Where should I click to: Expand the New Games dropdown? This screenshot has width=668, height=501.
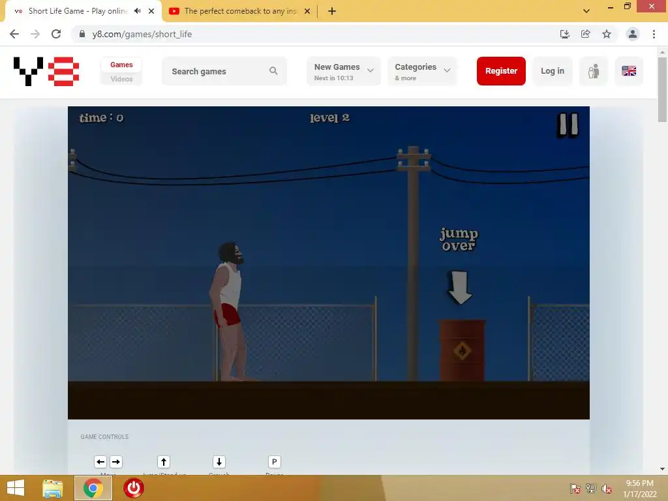click(x=343, y=71)
